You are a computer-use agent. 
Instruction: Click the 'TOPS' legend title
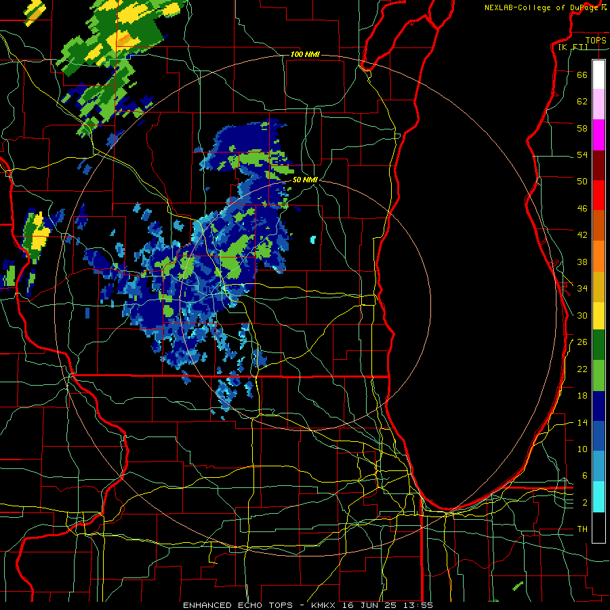tap(596, 40)
